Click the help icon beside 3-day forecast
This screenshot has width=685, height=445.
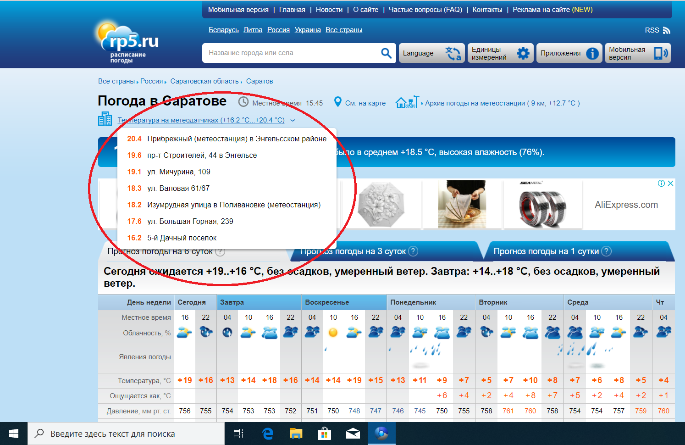pyautogui.click(x=413, y=251)
